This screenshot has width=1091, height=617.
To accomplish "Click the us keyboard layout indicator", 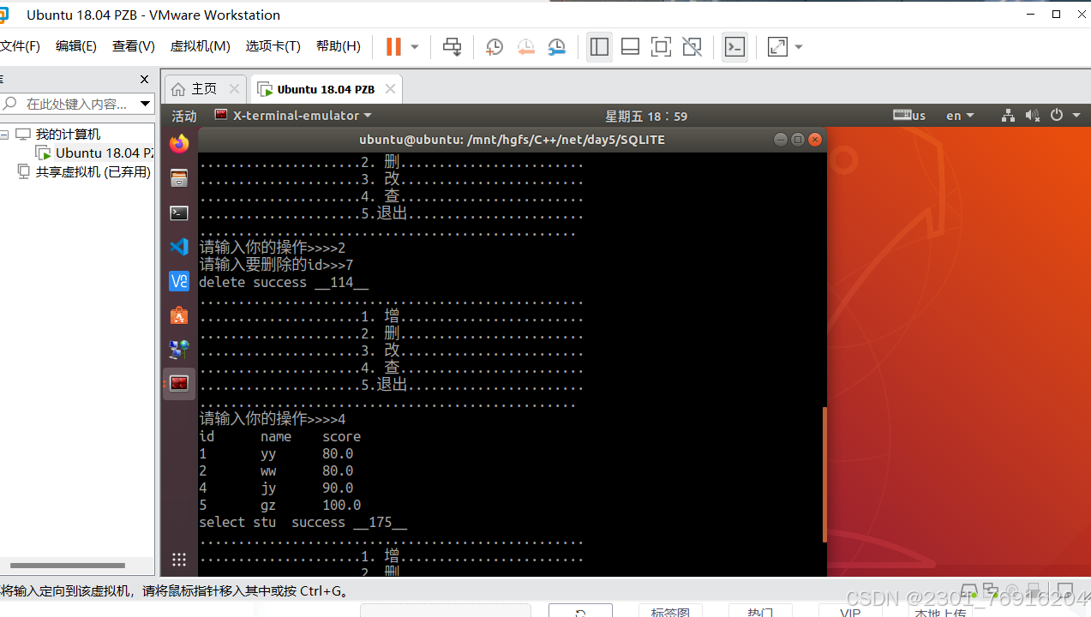I will pyautogui.click(x=909, y=116).
